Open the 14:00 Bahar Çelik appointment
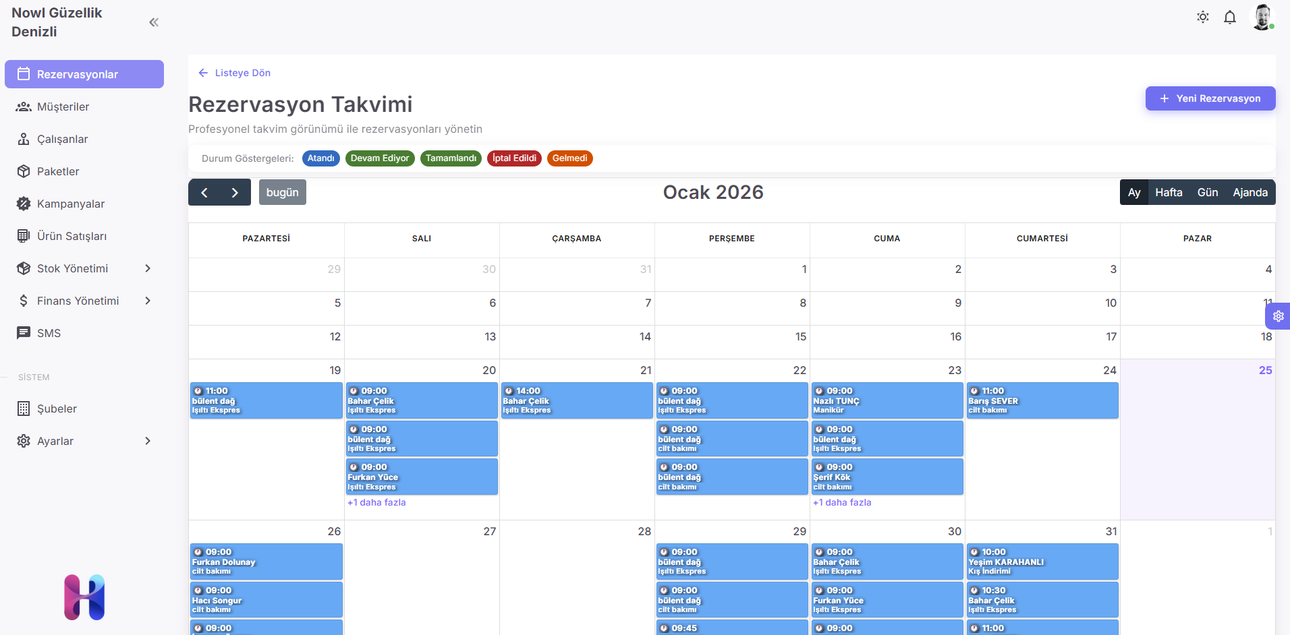This screenshot has width=1290, height=635. [576, 400]
